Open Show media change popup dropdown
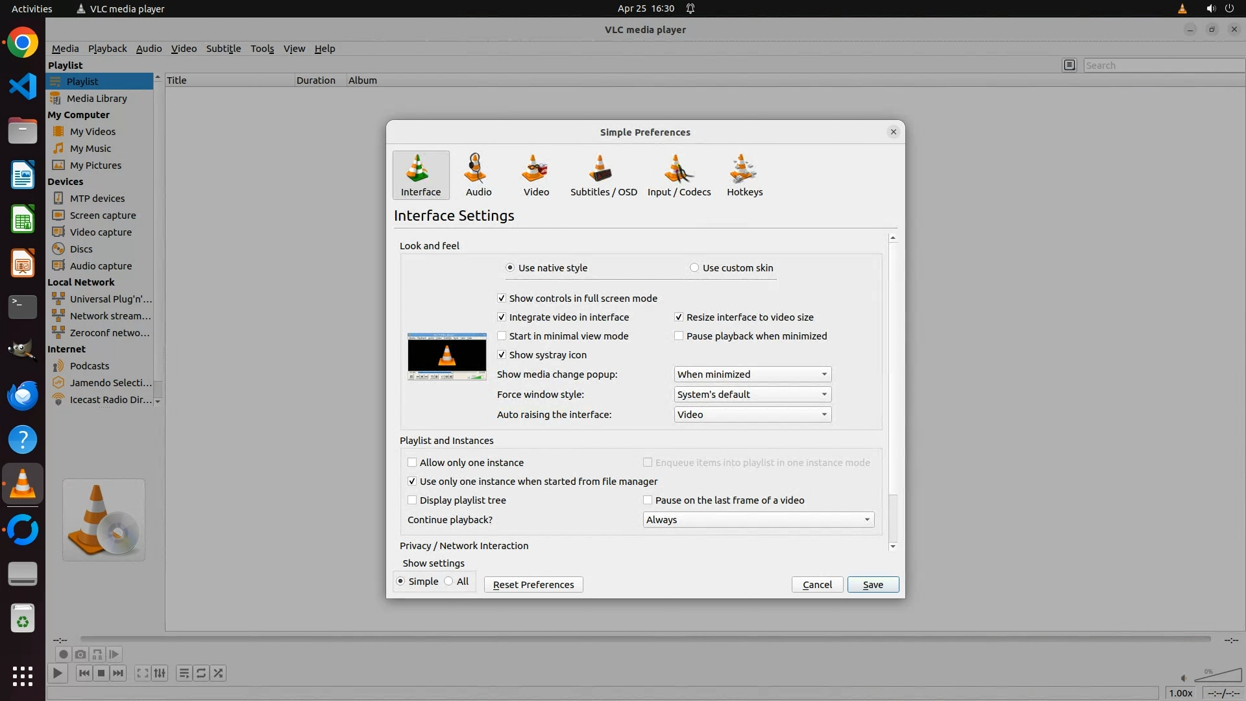Screen dimensions: 1246x701 752,375
